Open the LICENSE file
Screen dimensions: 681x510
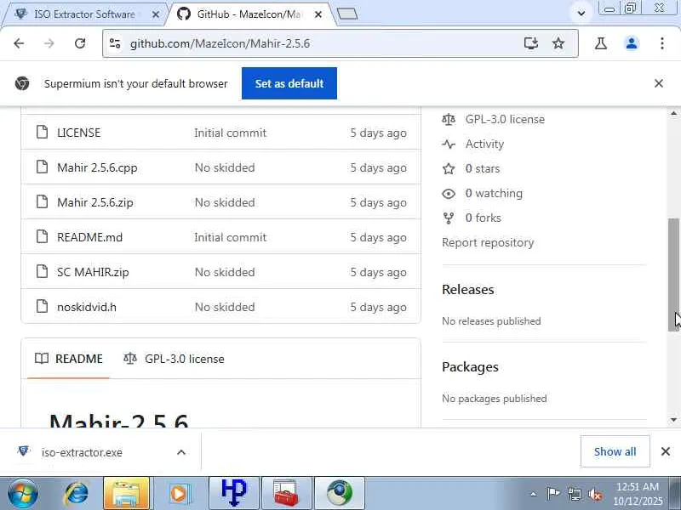(x=78, y=133)
